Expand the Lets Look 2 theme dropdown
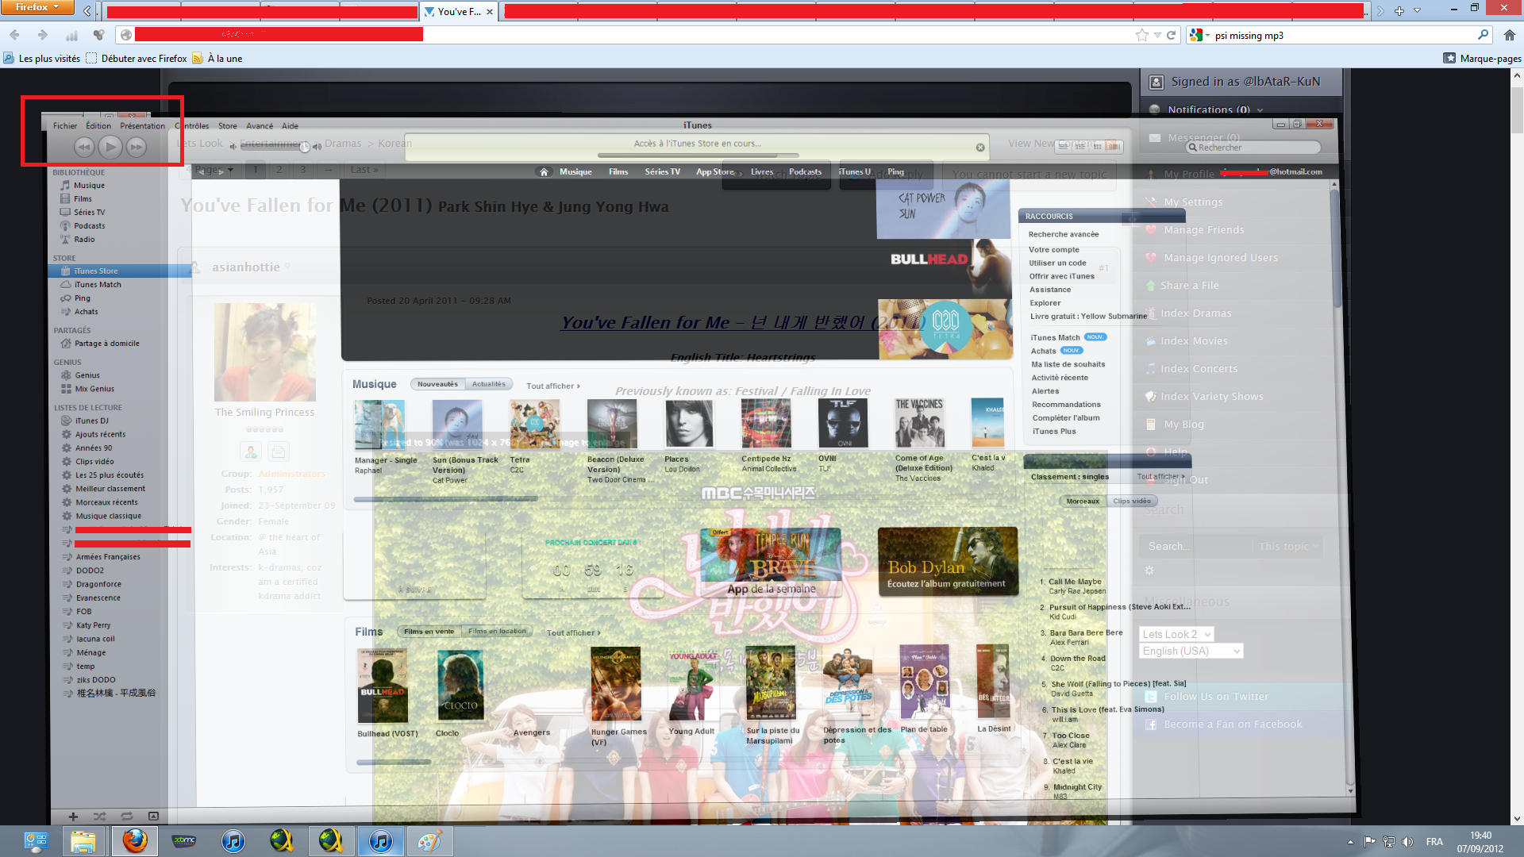Viewport: 1524px width, 857px height. (x=1176, y=635)
